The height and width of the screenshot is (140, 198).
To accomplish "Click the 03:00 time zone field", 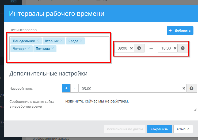I will pos(128,88).
